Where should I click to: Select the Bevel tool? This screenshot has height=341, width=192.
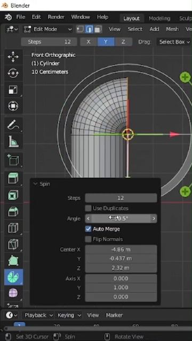click(x=13, y=212)
